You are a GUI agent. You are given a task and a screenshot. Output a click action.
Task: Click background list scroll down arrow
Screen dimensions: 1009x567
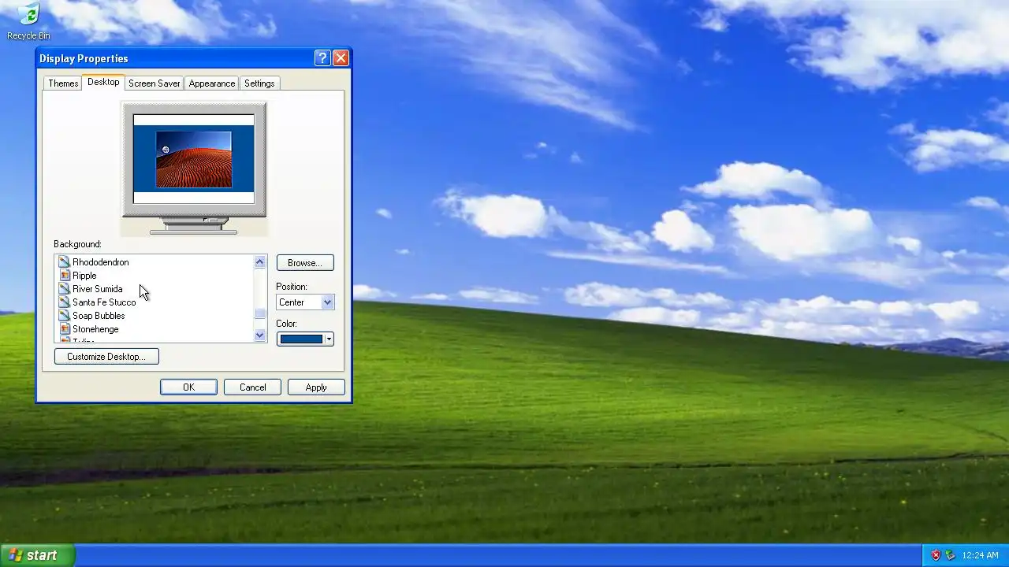point(260,335)
